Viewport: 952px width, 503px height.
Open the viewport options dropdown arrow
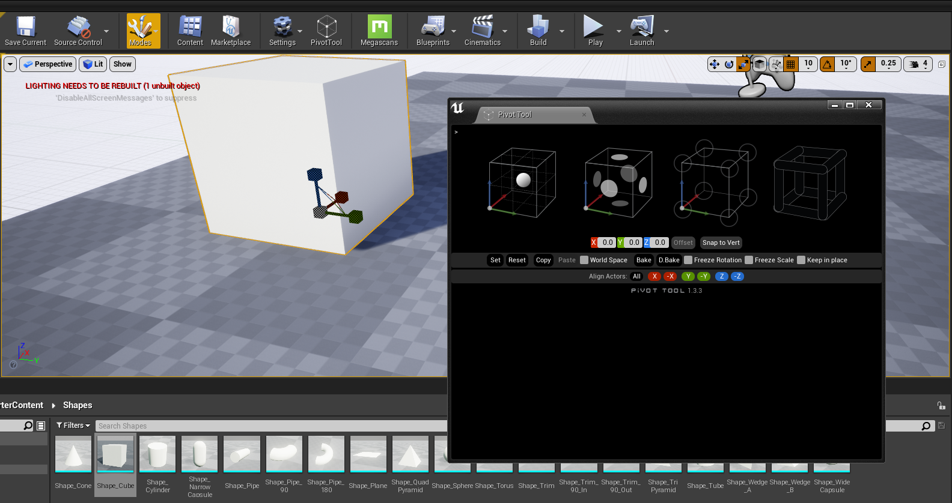point(10,64)
